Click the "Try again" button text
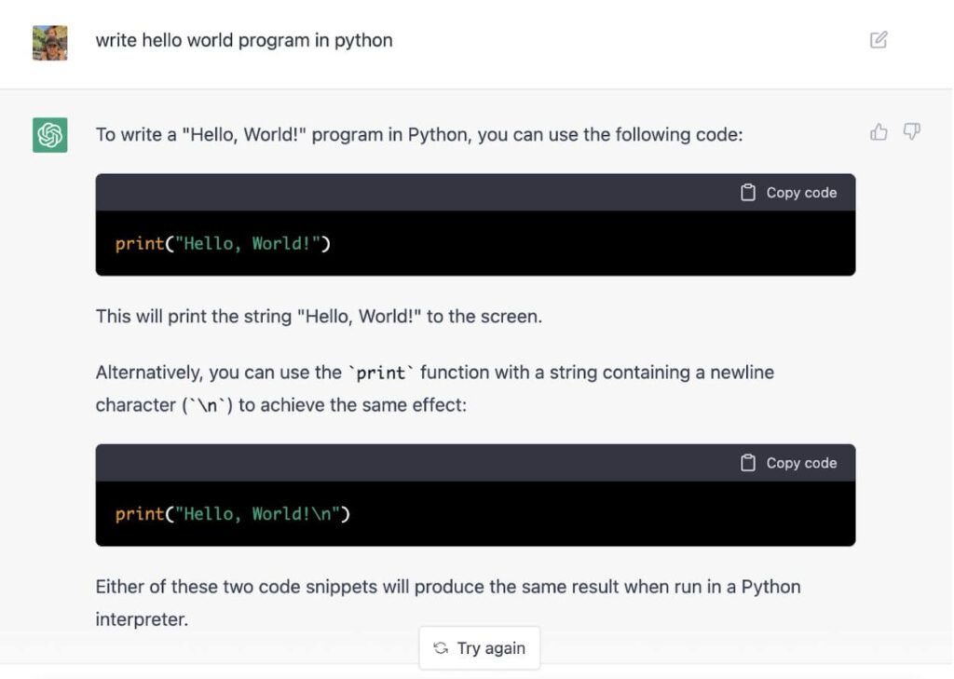This screenshot has height=679, width=954. click(x=491, y=648)
